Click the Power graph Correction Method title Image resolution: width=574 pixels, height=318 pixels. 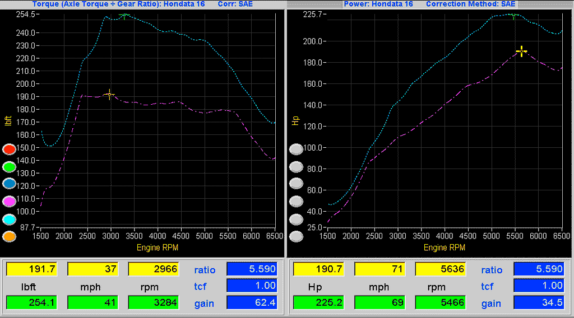(470, 4)
